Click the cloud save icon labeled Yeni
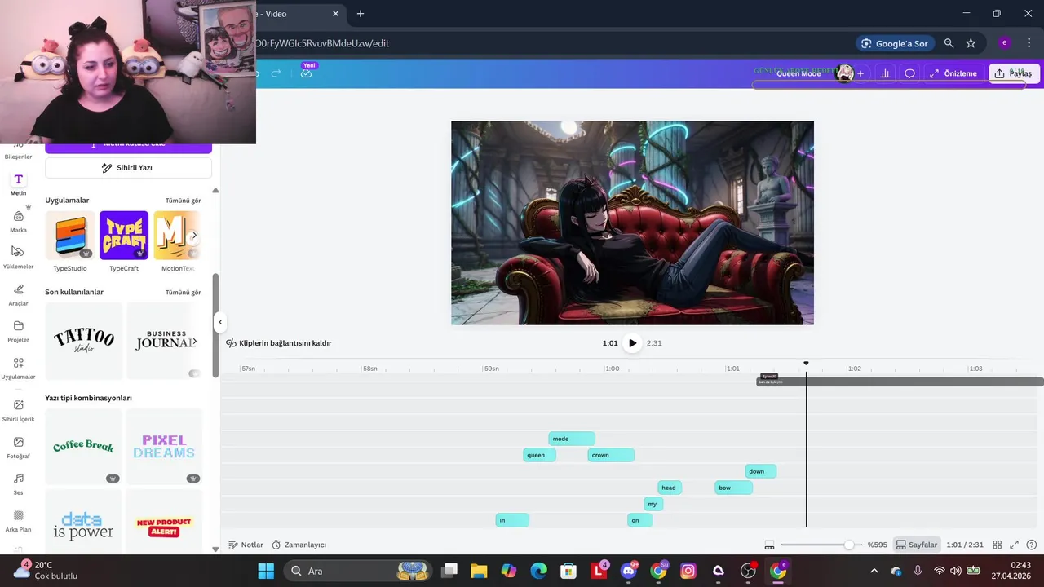 point(306,73)
